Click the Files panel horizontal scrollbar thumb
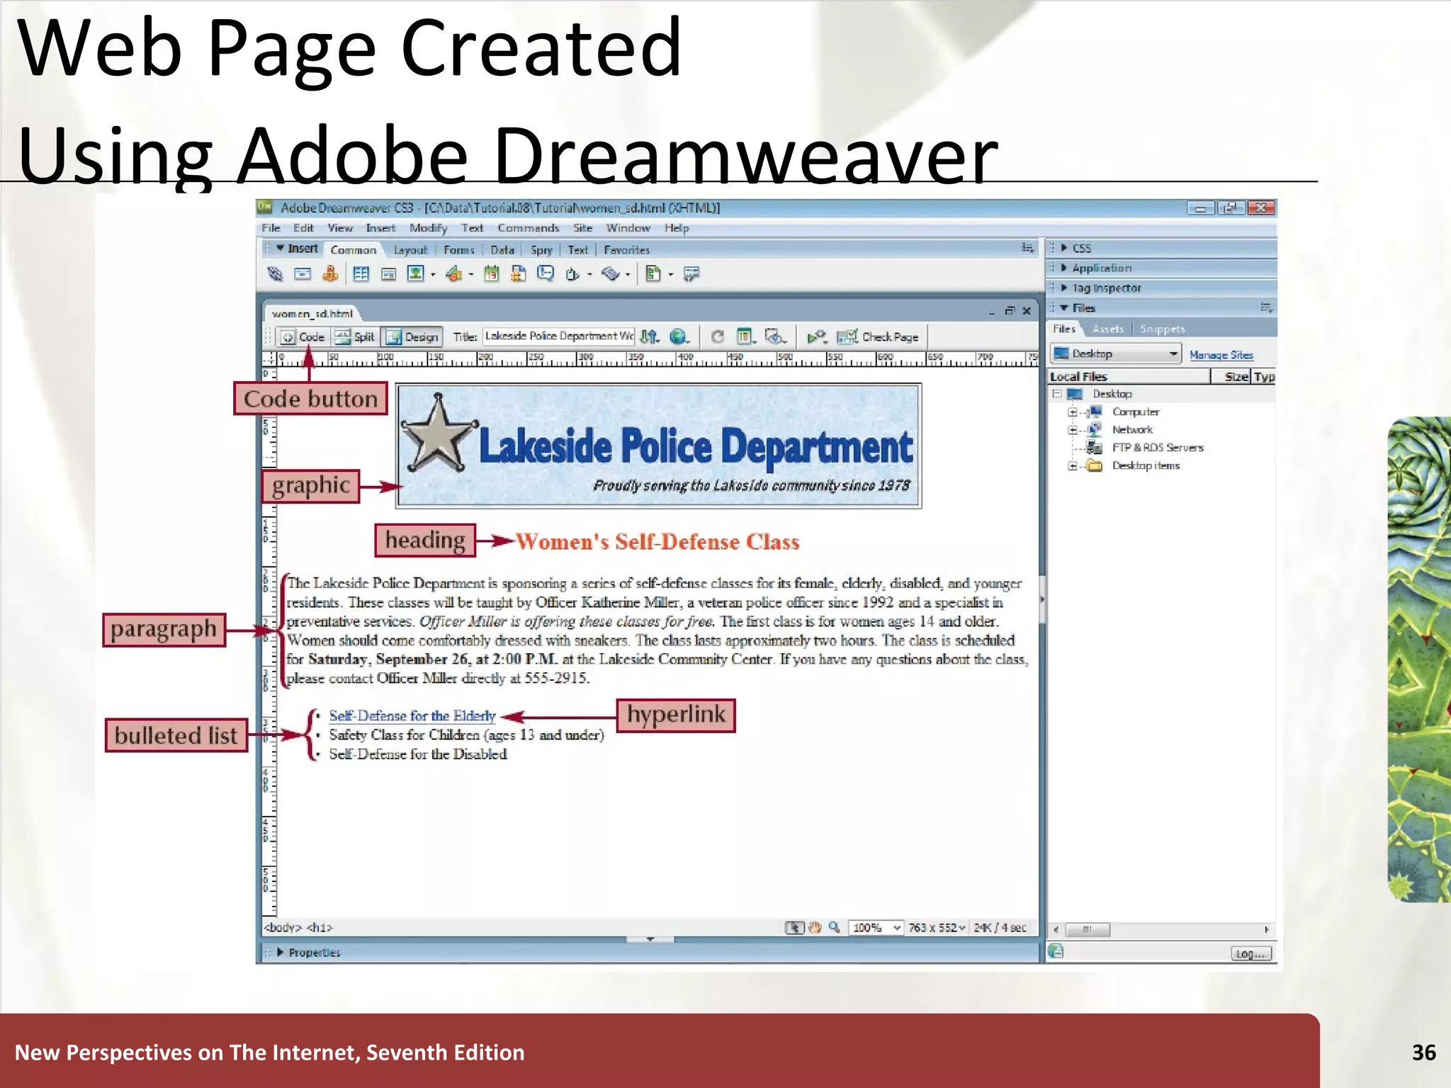Screen dimensions: 1451x1088 1087,929
